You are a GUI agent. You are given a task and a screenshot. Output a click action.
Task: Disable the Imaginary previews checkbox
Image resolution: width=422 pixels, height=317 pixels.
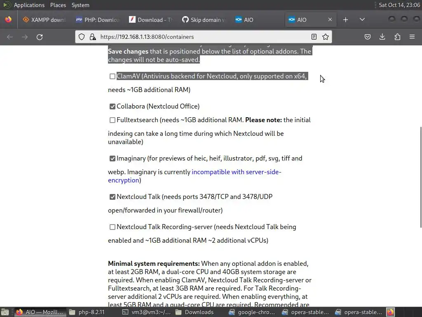click(113, 158)
